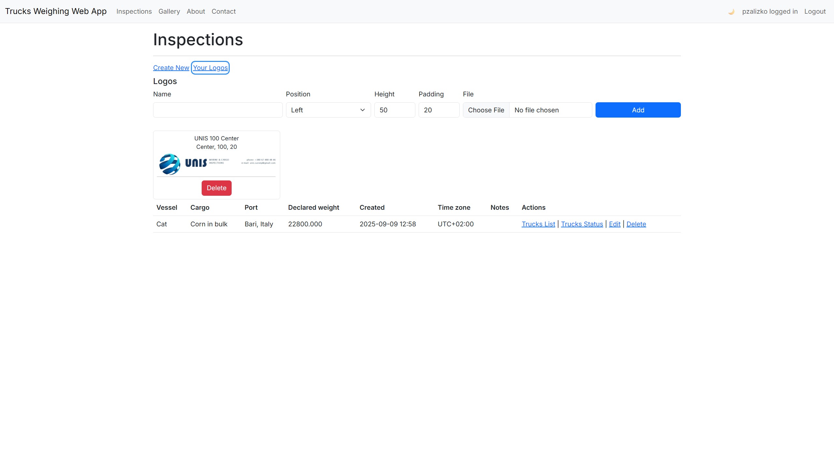Edit the Cat inspection row
This screenshot has height=469, width=834.
[614, 224]
